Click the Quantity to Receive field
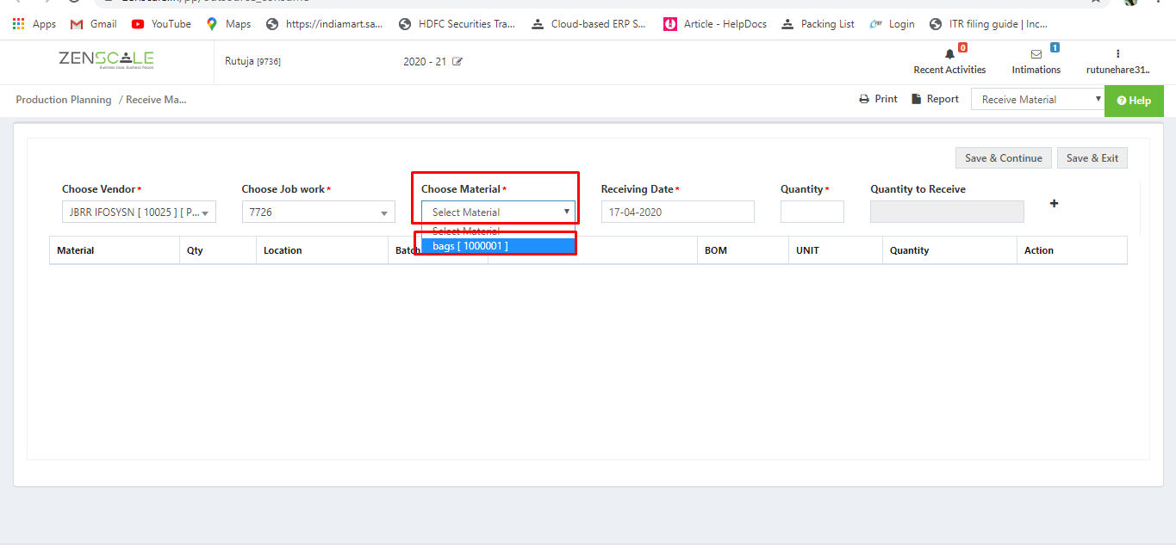Viewport: 1176px width, 548px height. 947,212
